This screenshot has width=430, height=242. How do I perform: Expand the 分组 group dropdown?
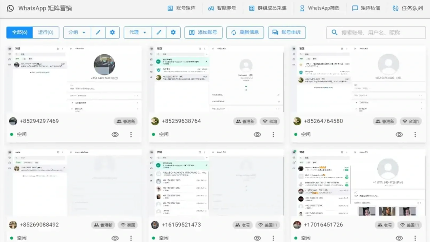coord(77,32)
